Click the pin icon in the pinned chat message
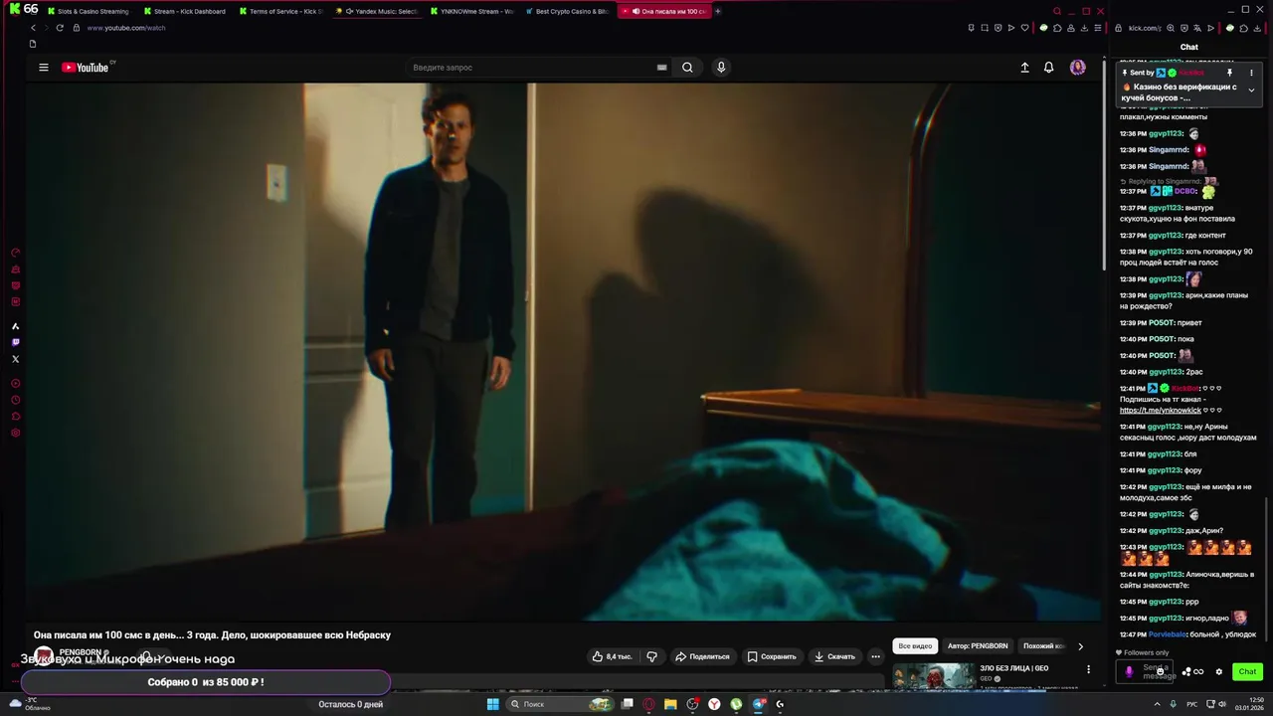The width and height of the screenshot is (1273, 716). [1229, 73]
